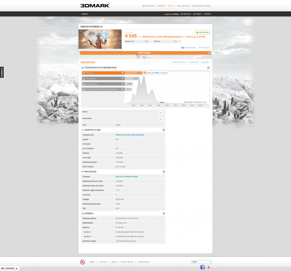Click Add to compare button
Image resolution: width=291 pixels, height=271 pixels.
click(x=204, y=48)
